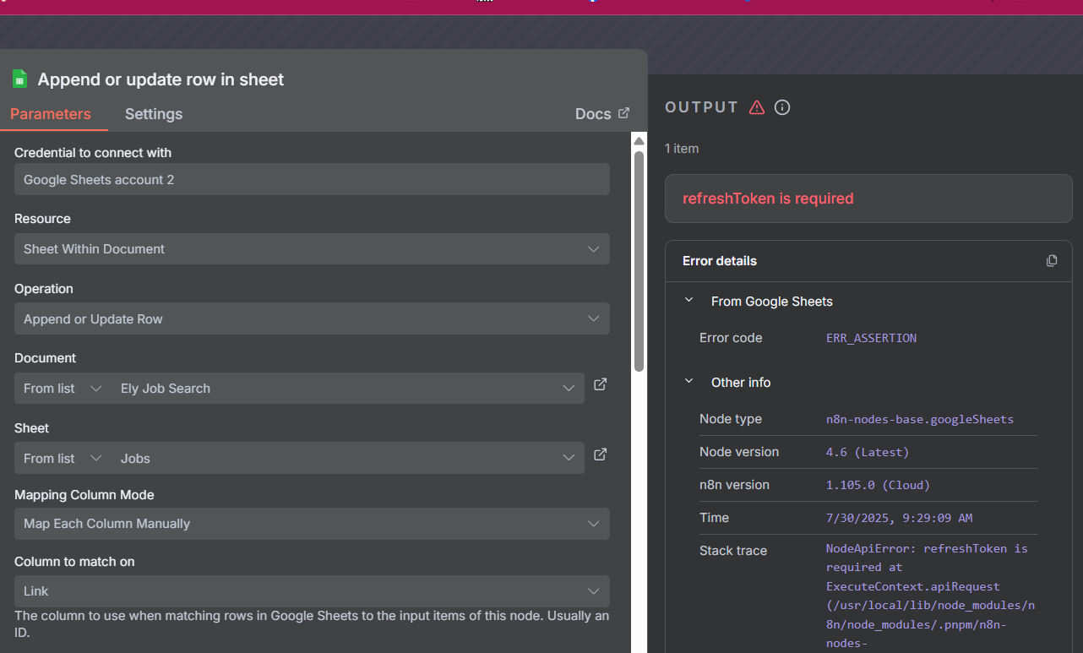The width and height of the screenshot is (1083, 653).
Task: Copy error details with copy icon
Action: pyautogui.click(x=1052, y=260)
